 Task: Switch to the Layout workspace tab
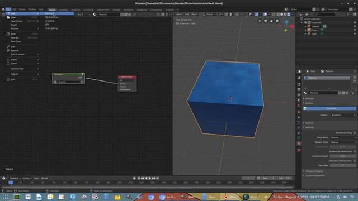pyautogui.click(x=52, y=10)
